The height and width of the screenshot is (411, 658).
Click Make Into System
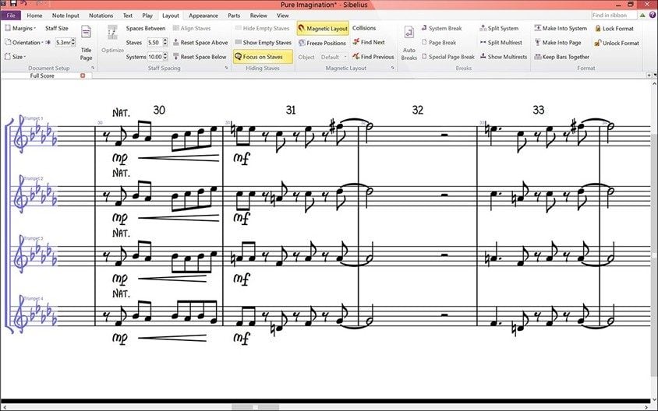[x=561, y=29]
